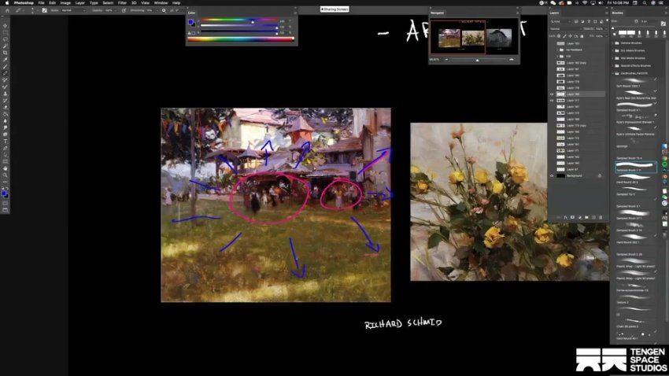
Task: Click the Home icon in options bar
Action: (x=6, y=10)
